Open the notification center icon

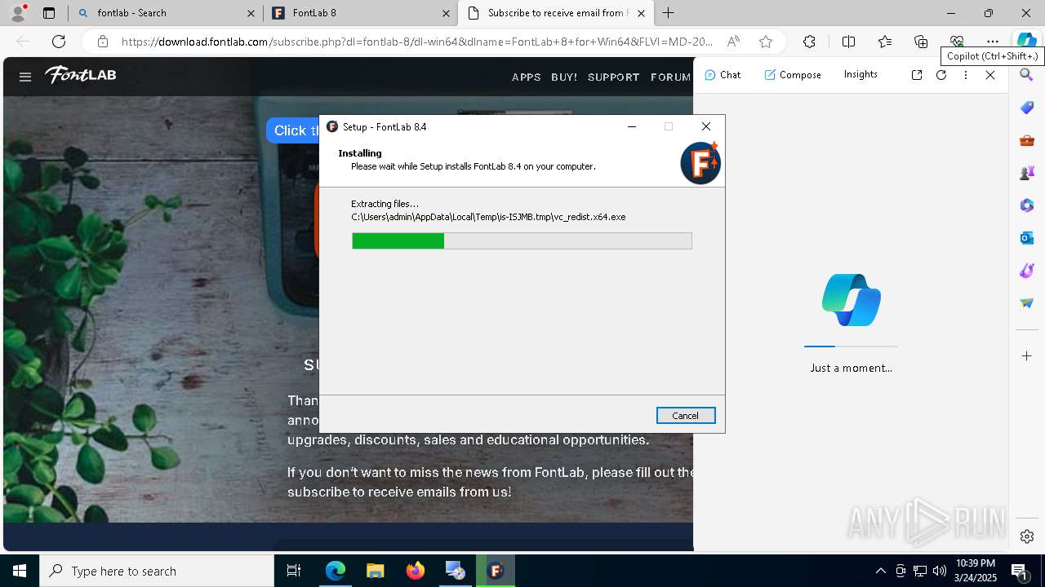tap(1020, 572)
